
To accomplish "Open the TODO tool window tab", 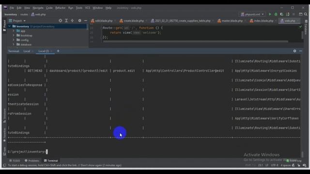I will pos(15,161).
